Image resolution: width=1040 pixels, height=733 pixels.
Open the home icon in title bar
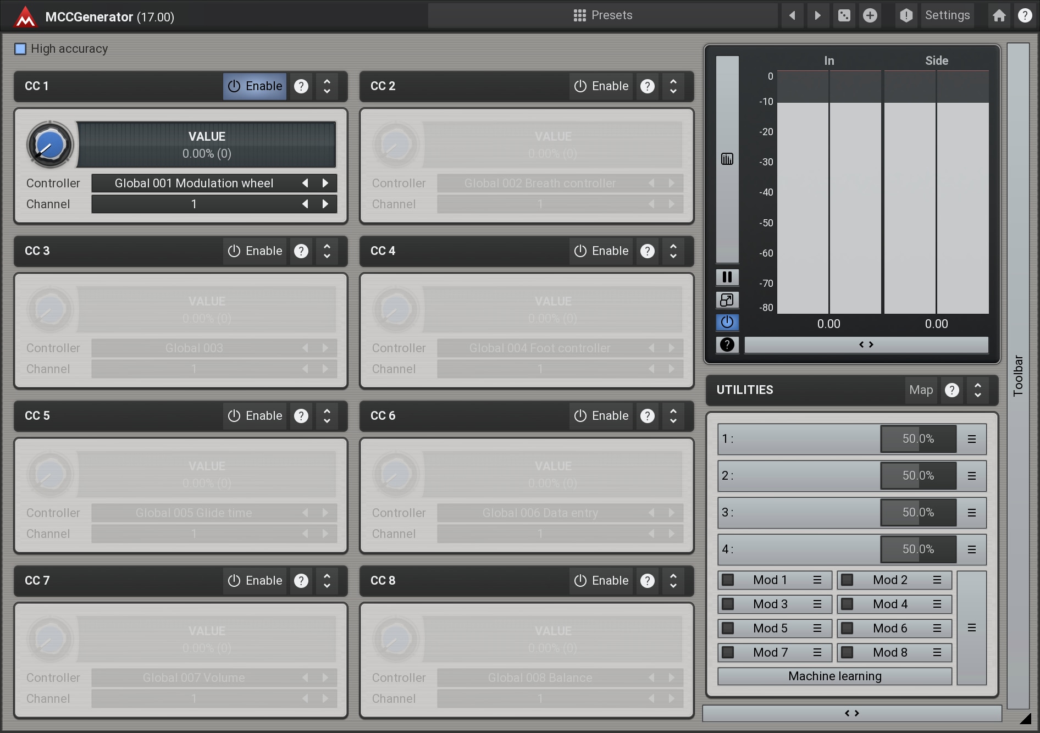(999, 15)
